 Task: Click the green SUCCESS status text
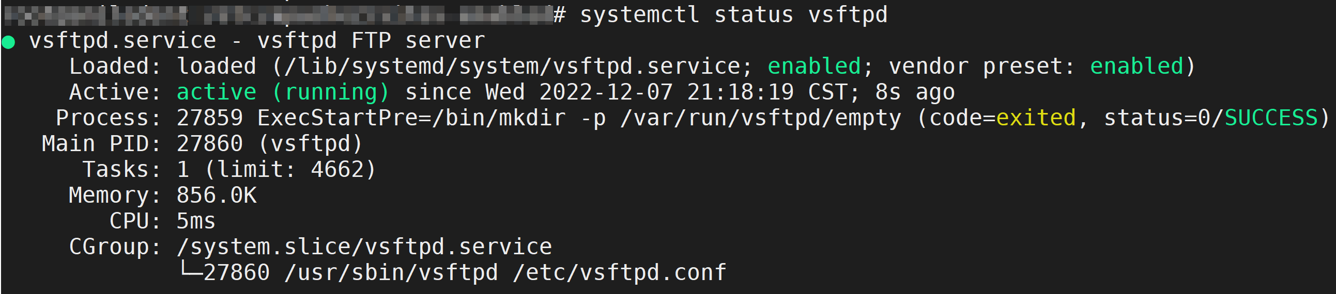tap(1271, 118)
